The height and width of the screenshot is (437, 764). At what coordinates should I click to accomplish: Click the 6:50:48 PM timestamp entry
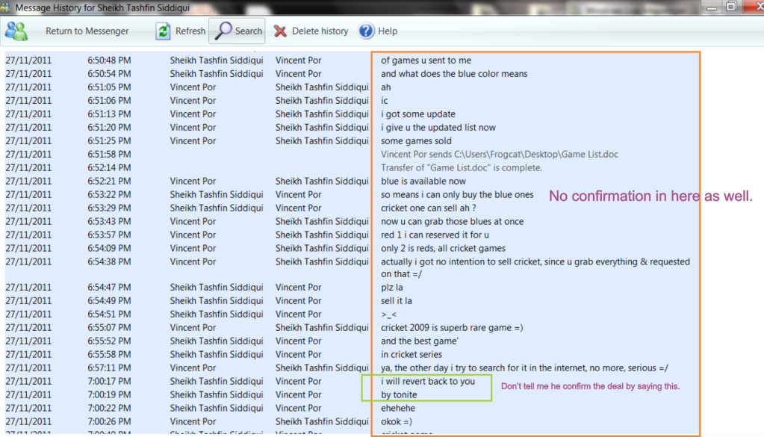[109, 61]
